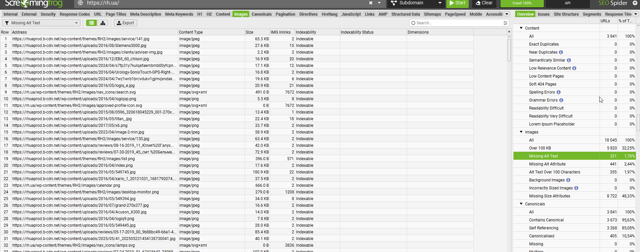Show more main tabs via overflow arrow after Accessibility
Viewport: 640px width, 252px height.
point(507,14)
